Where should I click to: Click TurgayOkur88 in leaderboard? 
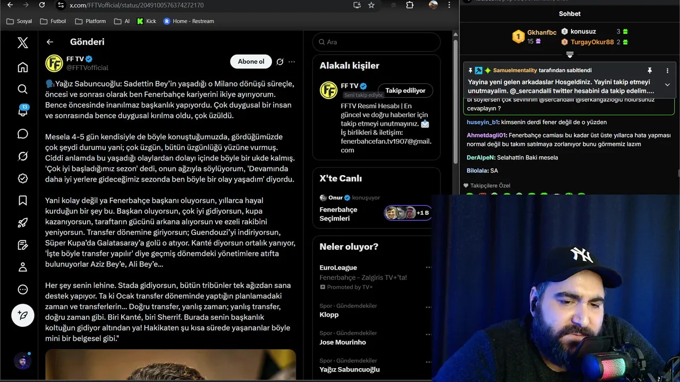coord(592,42)
